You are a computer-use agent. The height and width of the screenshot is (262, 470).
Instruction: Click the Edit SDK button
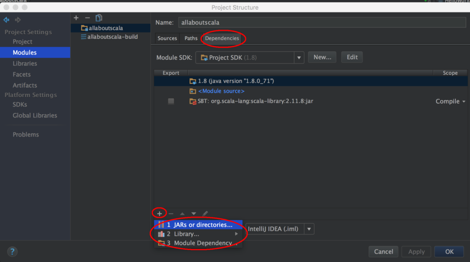click(352, 57)
